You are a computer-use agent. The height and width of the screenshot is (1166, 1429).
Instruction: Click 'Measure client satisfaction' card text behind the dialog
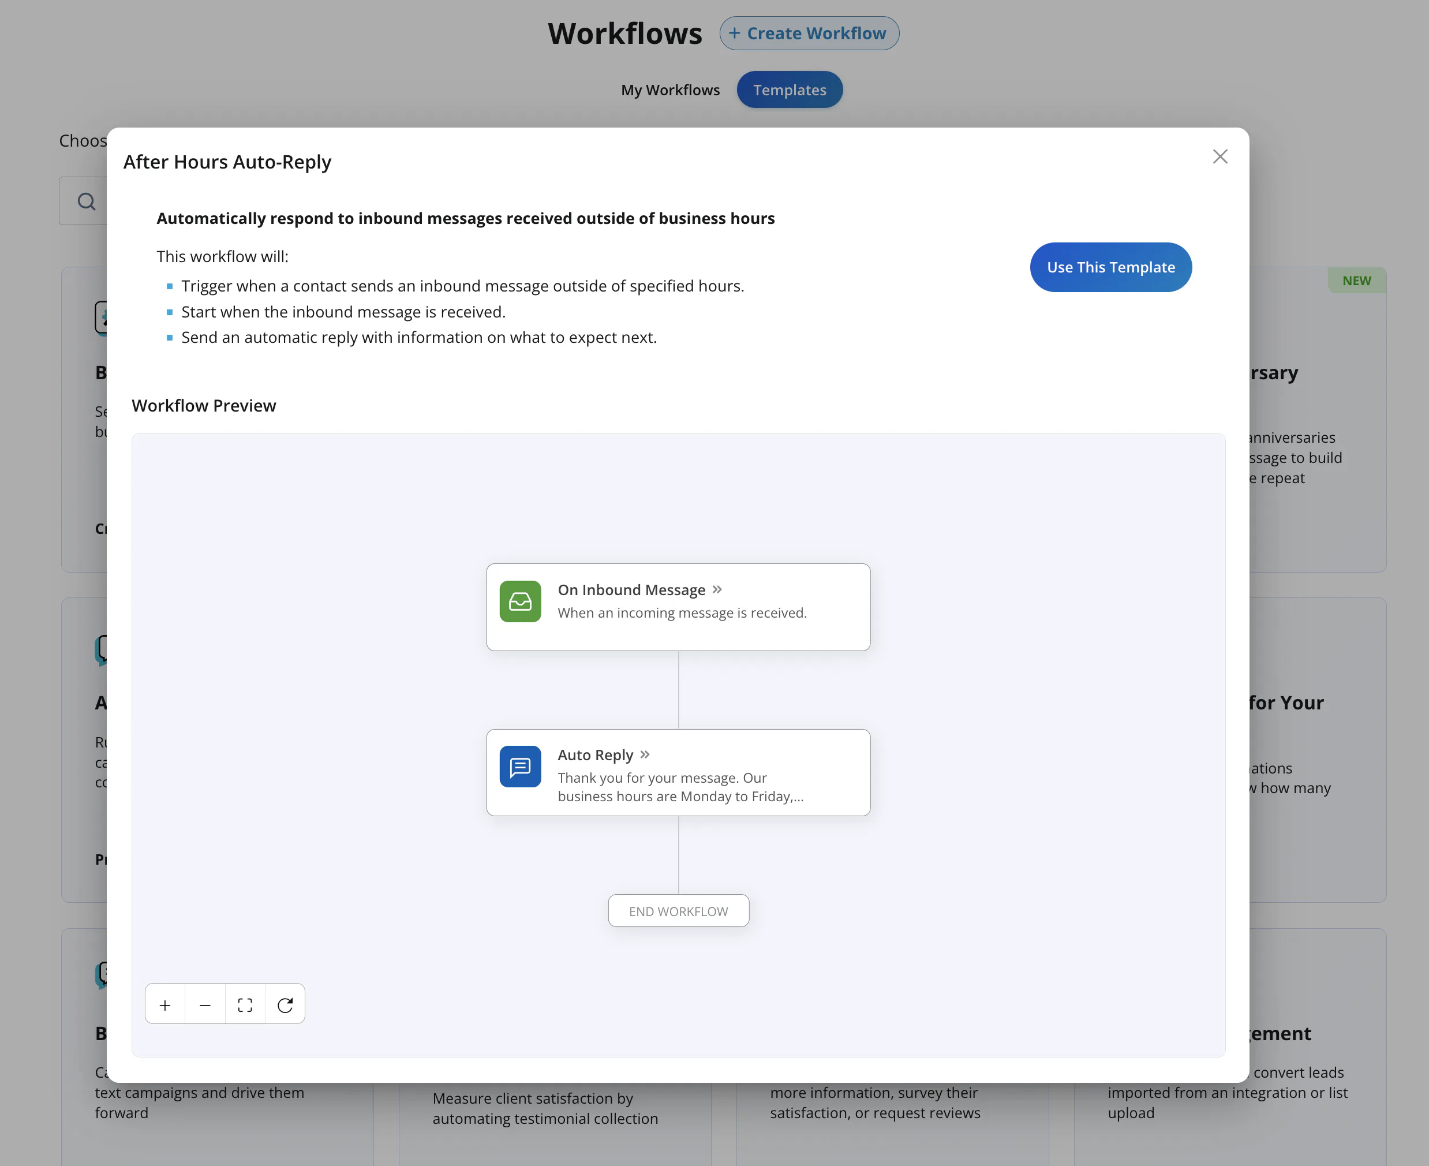point(545,1108)
